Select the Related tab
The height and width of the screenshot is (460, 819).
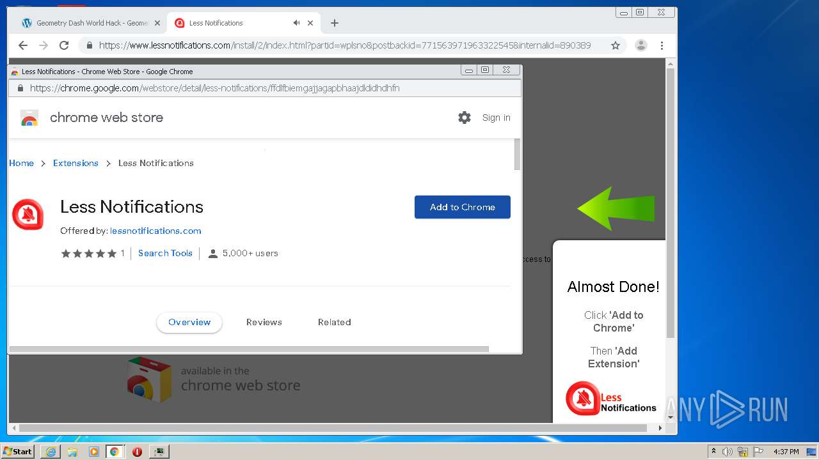click(335, 322)
